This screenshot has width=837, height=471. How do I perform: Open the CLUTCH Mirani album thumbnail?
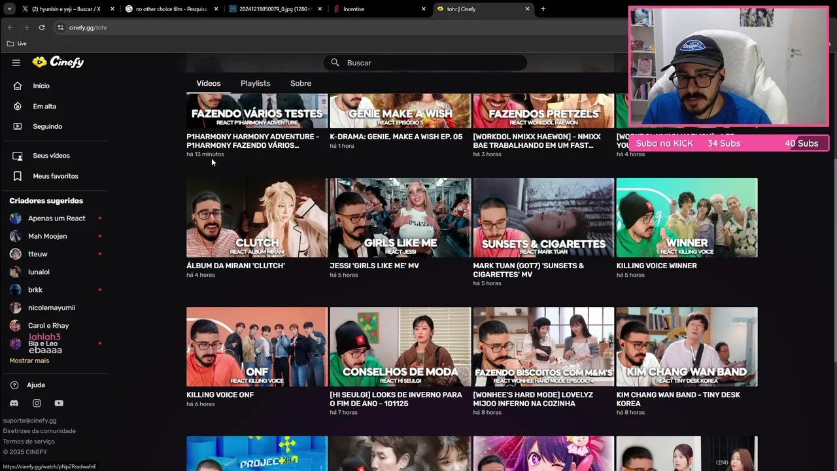(x=257, y=218)
